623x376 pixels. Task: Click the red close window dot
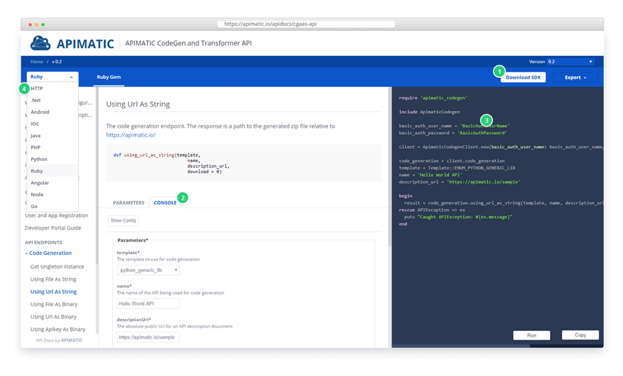[x=30, y=24]
